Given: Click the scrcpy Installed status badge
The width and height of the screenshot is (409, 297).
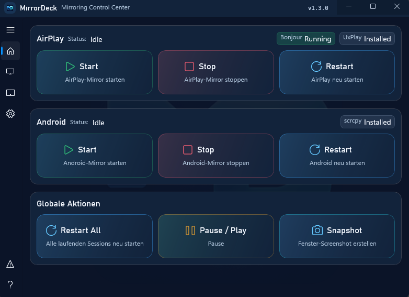Looking at the screenshot, I should [368, 122].
